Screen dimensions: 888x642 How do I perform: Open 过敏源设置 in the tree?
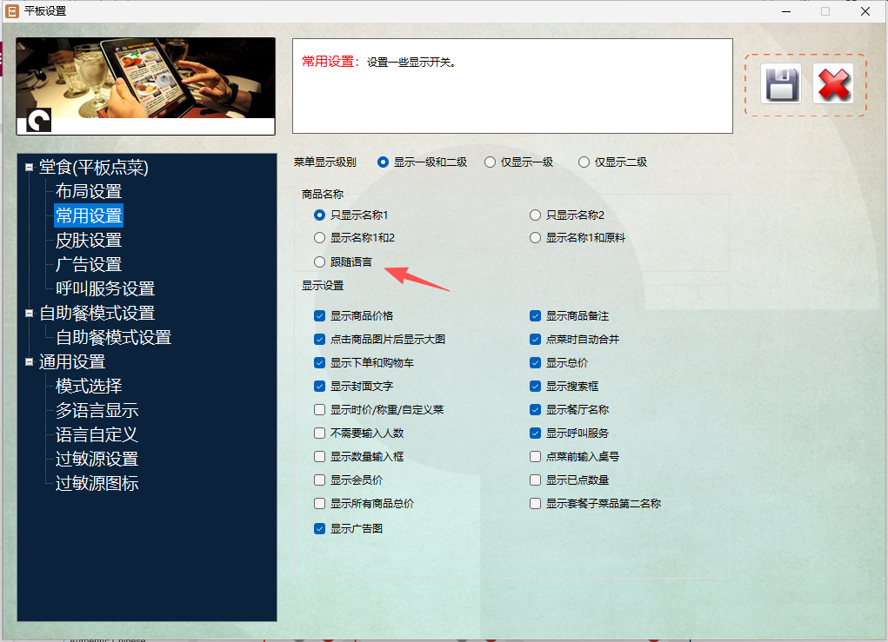pyautogui.click(x=97, y=459)
